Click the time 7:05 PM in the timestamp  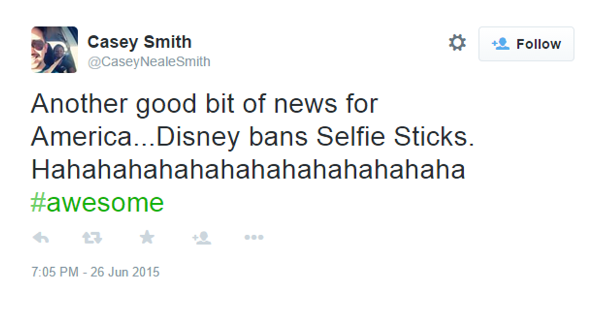[55, 273]
